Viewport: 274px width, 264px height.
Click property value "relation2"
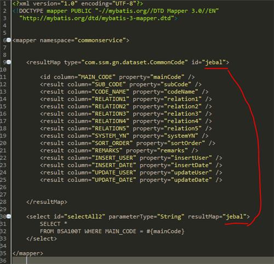pyautogui.click(x=182, y=107)
